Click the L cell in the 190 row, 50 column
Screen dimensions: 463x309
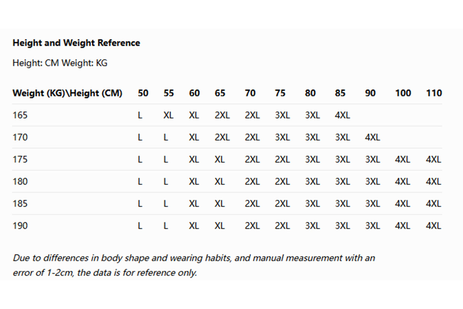coord(140,226)
